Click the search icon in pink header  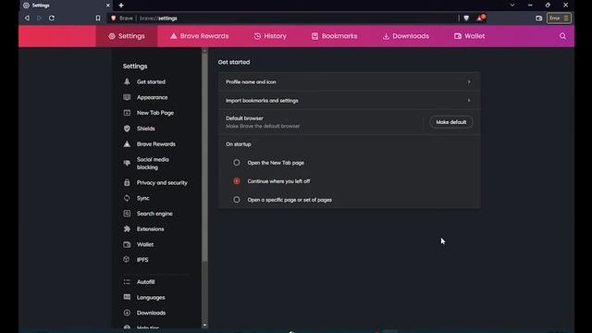562,36
